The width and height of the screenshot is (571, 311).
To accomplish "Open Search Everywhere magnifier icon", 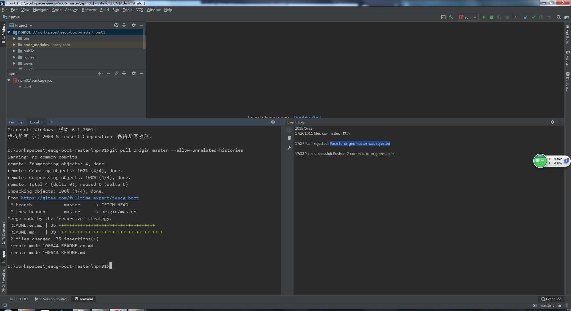I will 559,17.
